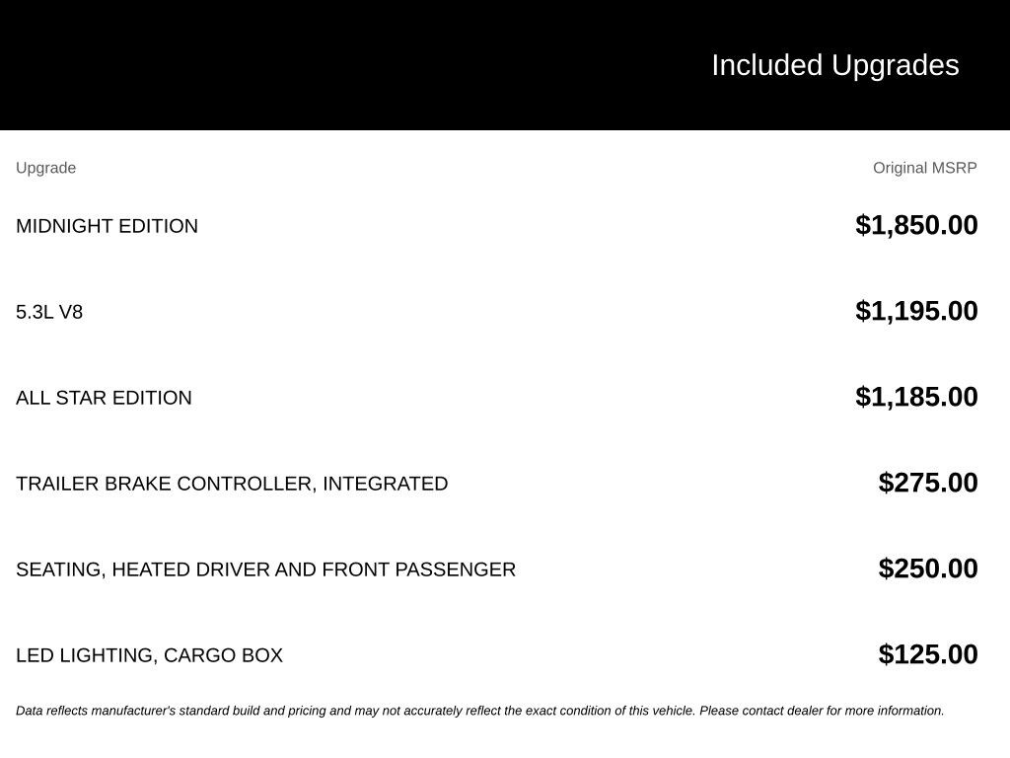Screen dimensions: 1010x758
Task: Click the $1,185.00 price
Action: pyautogui.click(x=916, y=397)
